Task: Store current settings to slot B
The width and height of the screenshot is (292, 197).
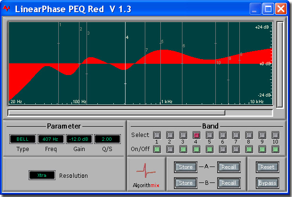Action: click(x=186, y=183)
